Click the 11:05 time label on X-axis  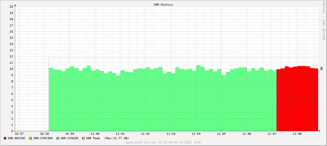[x=221, y=134]
